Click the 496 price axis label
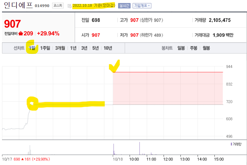The height and width of the screenshot is (165, 247). [229, 136]
